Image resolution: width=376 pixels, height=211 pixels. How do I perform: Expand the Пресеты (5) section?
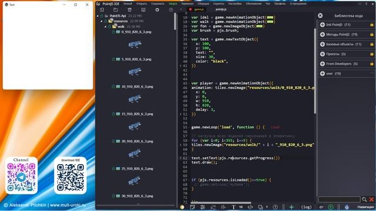(x=347, y=54)
